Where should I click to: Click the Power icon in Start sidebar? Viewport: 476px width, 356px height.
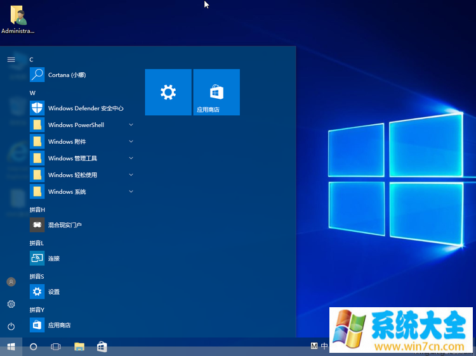click(11, 326)
